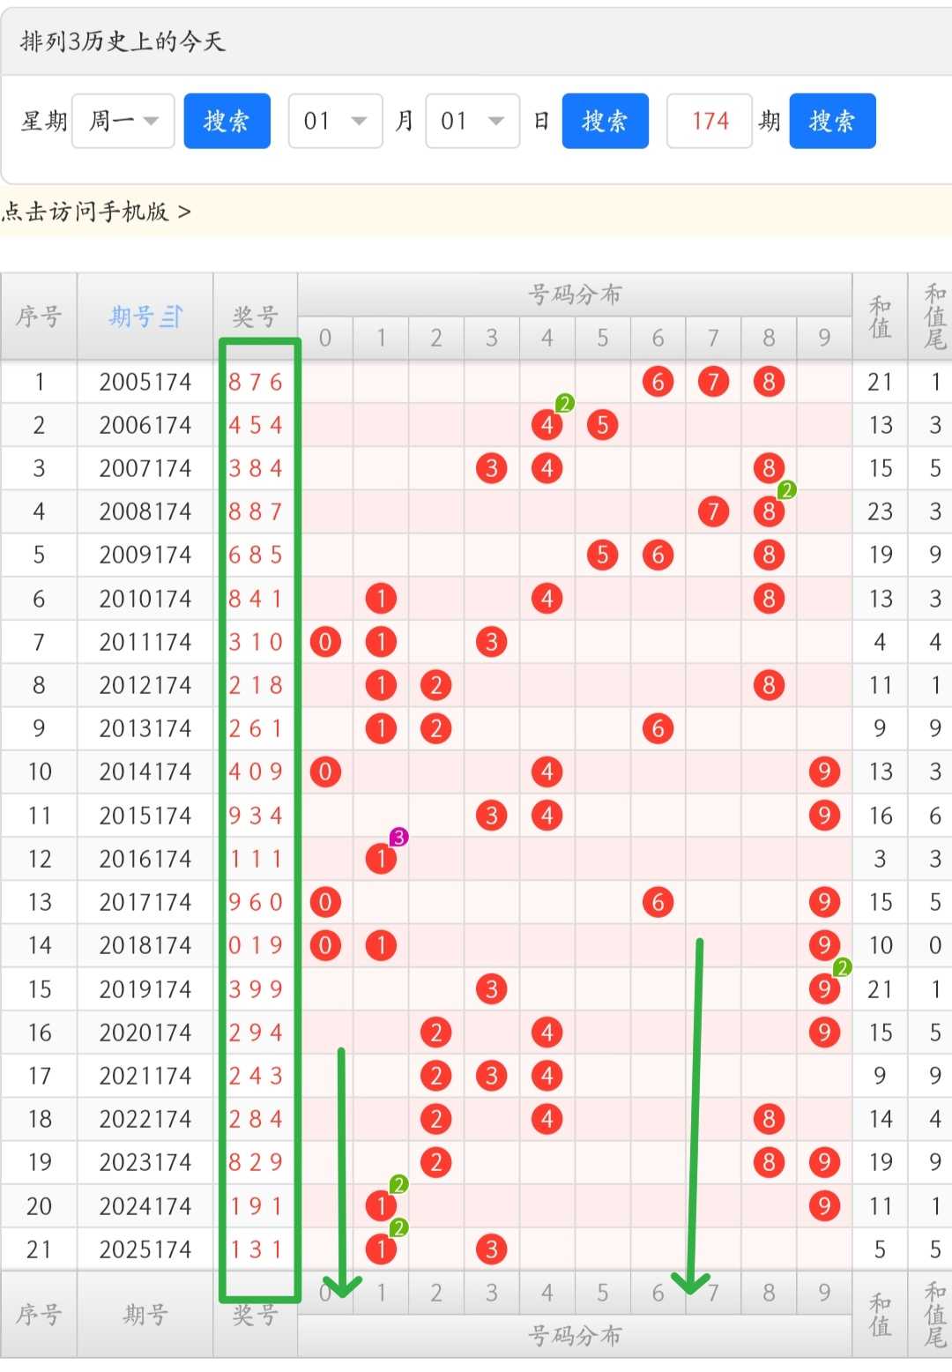
Task: Select period 2012174 cell
Action: (145, 685)
